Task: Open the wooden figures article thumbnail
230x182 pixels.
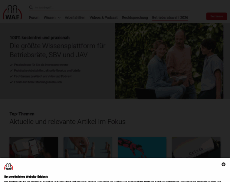Action: coord(88,147)
